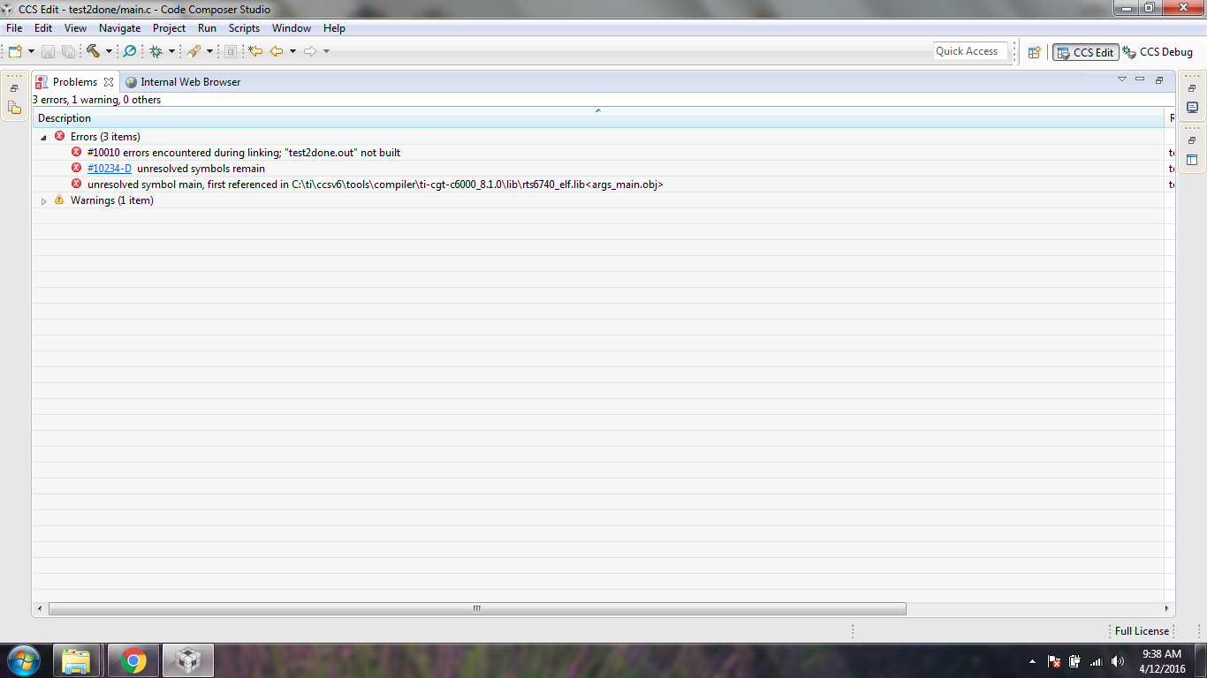Show hidden system tray icons
The image size is (1207, 678).
coord(1032,661)
